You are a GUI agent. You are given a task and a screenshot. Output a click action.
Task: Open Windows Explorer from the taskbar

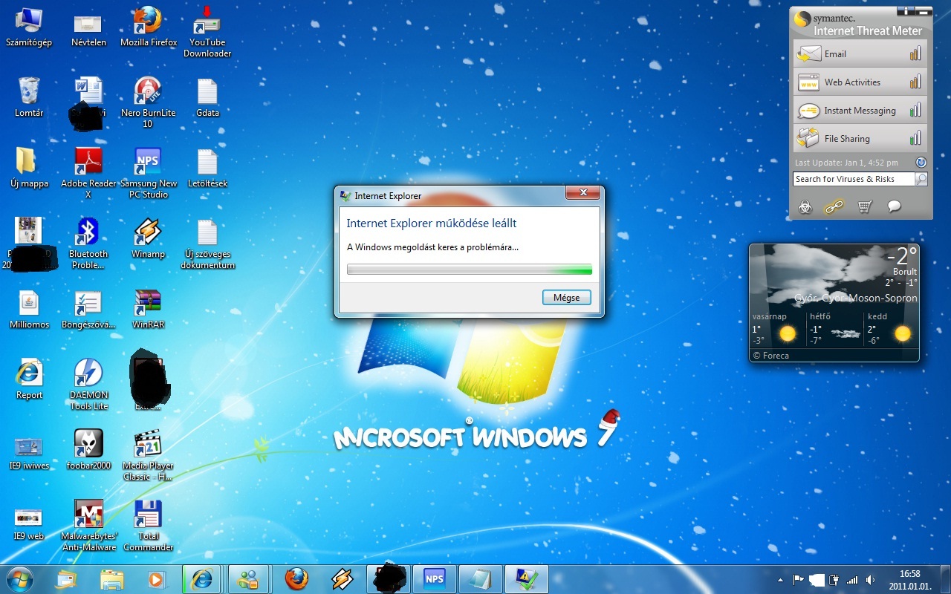coord(112,579)
